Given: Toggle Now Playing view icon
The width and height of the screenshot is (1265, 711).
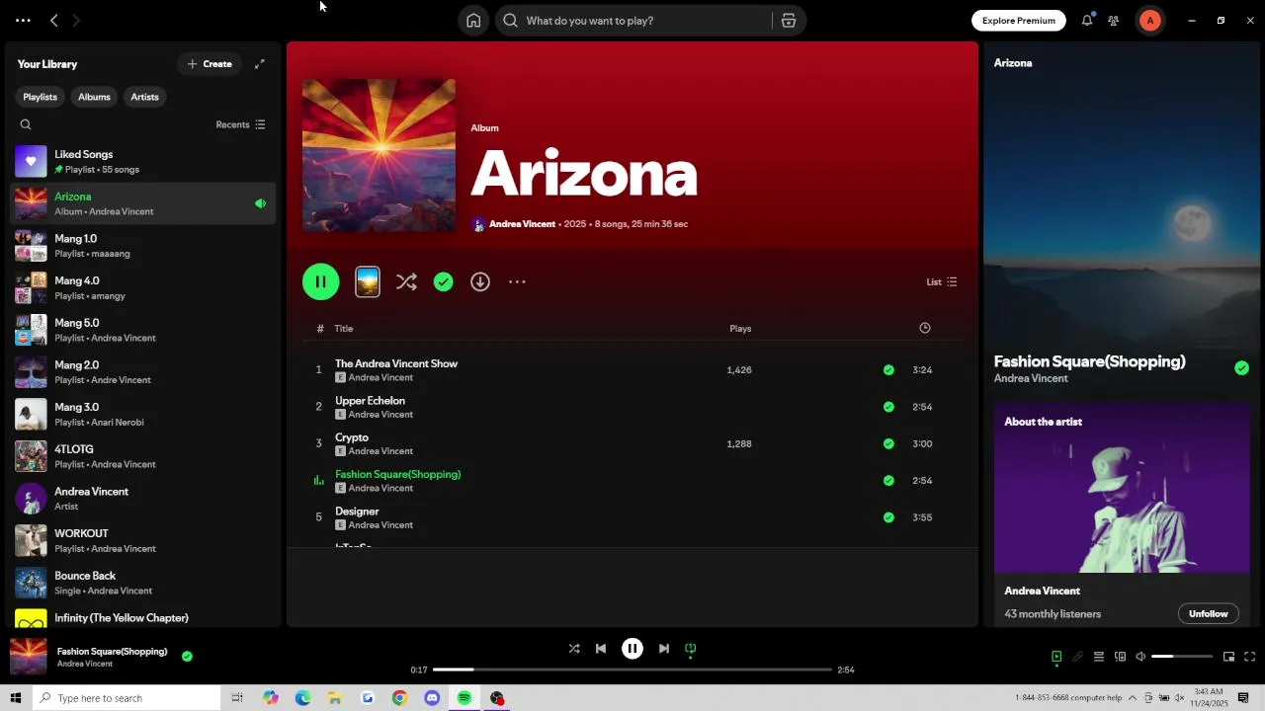Looking at the screenshot, I should coord(1056,657).
